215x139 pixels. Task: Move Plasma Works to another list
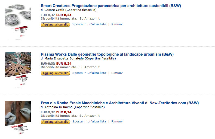click(89, 73)
